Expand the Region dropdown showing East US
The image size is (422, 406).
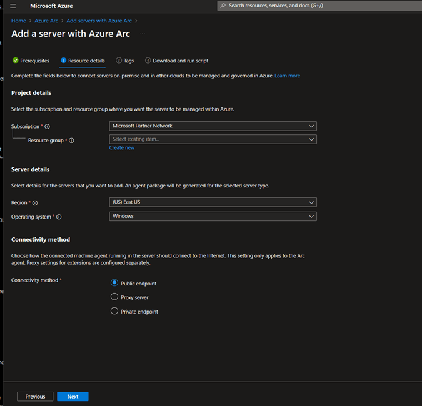[x=213, y=202]
